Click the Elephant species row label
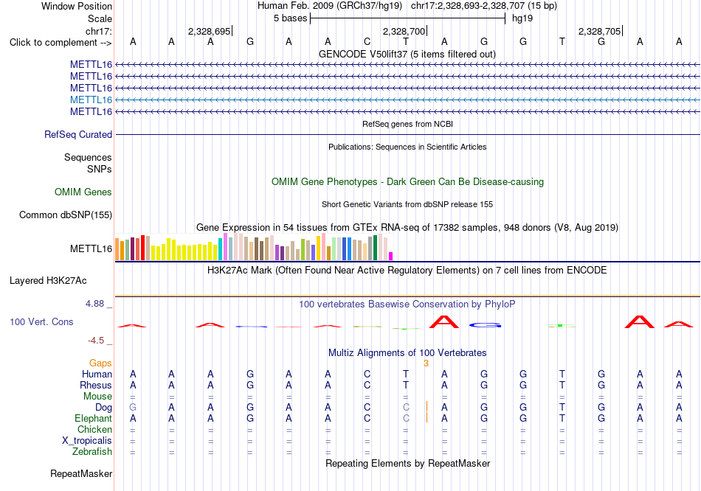Image resolution: width=701 pixels, height=491 pixels. (x=93, y=419)
